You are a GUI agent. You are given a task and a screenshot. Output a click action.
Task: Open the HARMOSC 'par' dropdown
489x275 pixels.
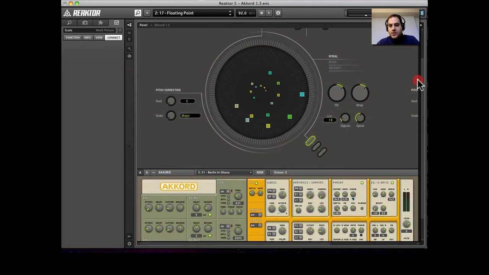(256, 215)
